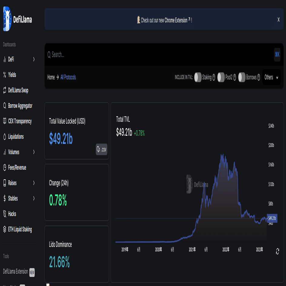Go to Borrow Aggregator

[20, 106]
